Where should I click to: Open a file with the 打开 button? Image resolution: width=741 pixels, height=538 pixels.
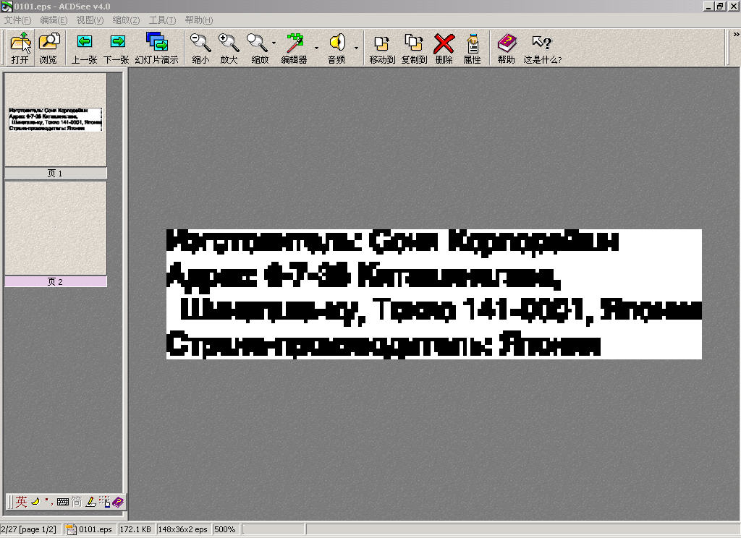pyautogui.click(x=20, y=48)
